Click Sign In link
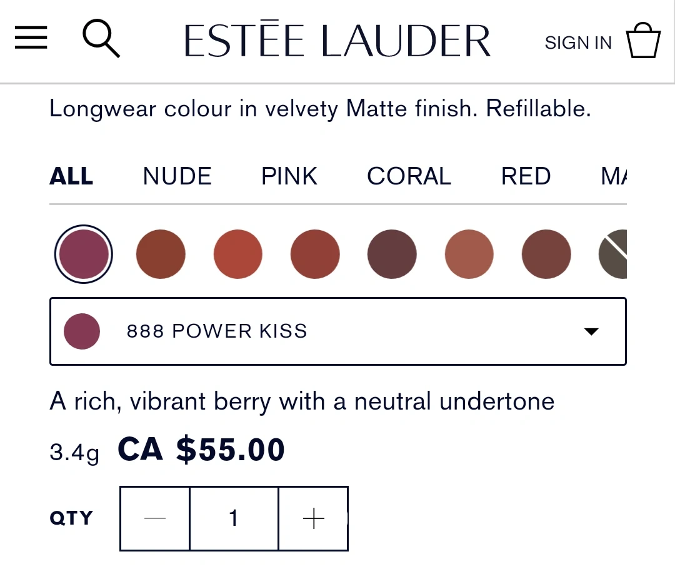Viewport: 675px width, 574px height. [x=578, y=43]
